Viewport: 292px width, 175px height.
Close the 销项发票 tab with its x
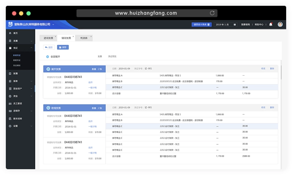pyautogui.click(x=73, y=36)
